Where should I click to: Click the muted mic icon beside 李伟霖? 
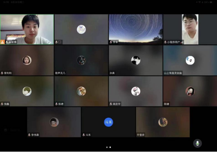click(29, 135)
